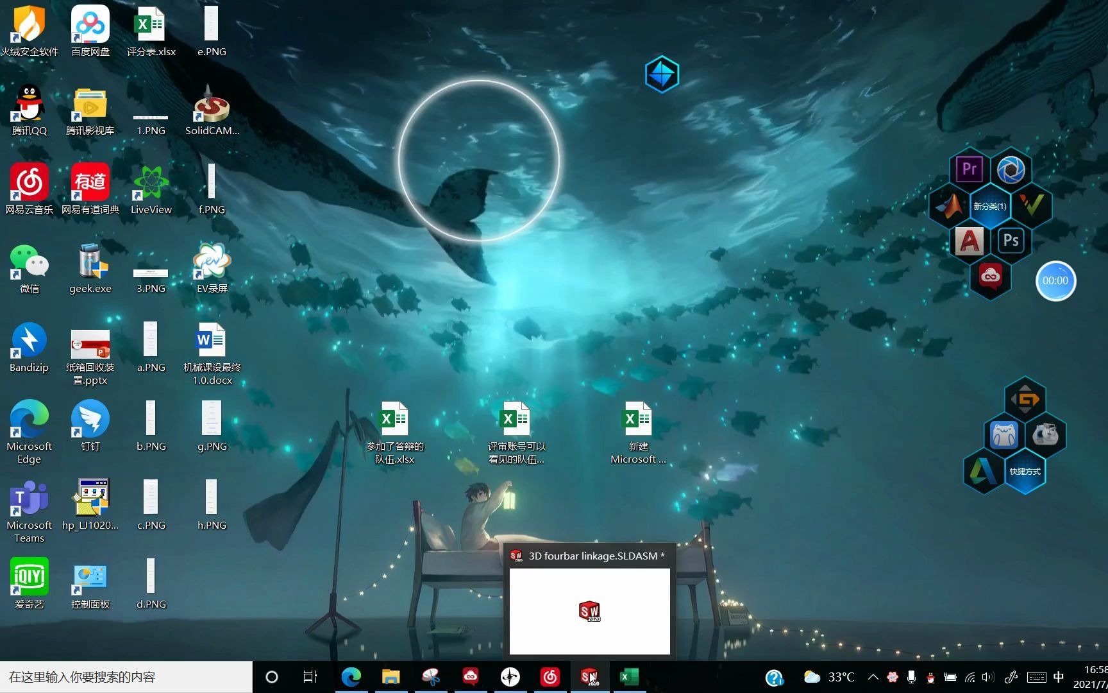
Task: Select geek.exe desktop icon
Action: [x=90, y=268]
